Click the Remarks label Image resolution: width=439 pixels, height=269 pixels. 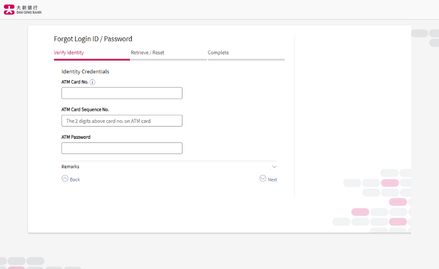[70, 167]
